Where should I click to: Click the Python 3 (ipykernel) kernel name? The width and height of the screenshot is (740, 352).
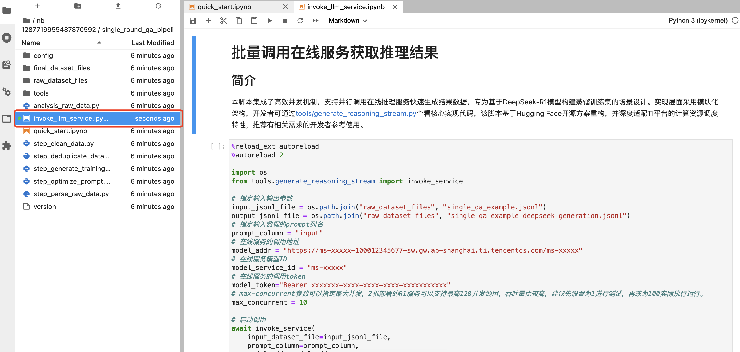[698, 21]
